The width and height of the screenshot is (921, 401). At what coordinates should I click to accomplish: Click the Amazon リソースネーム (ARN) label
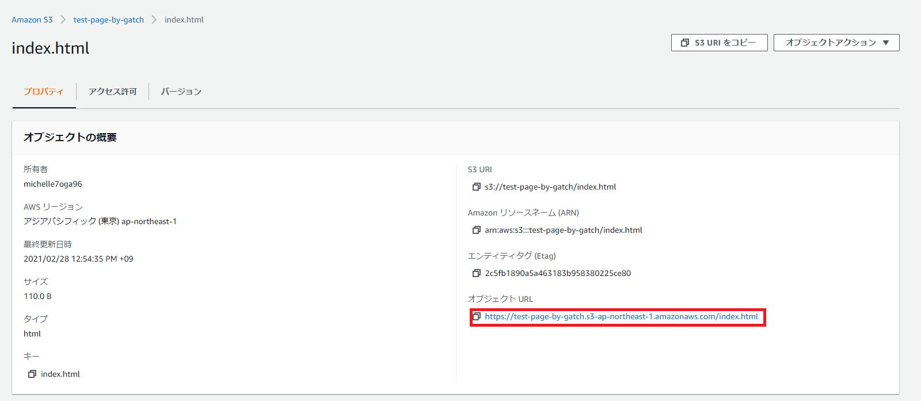(x=523, y=212)
